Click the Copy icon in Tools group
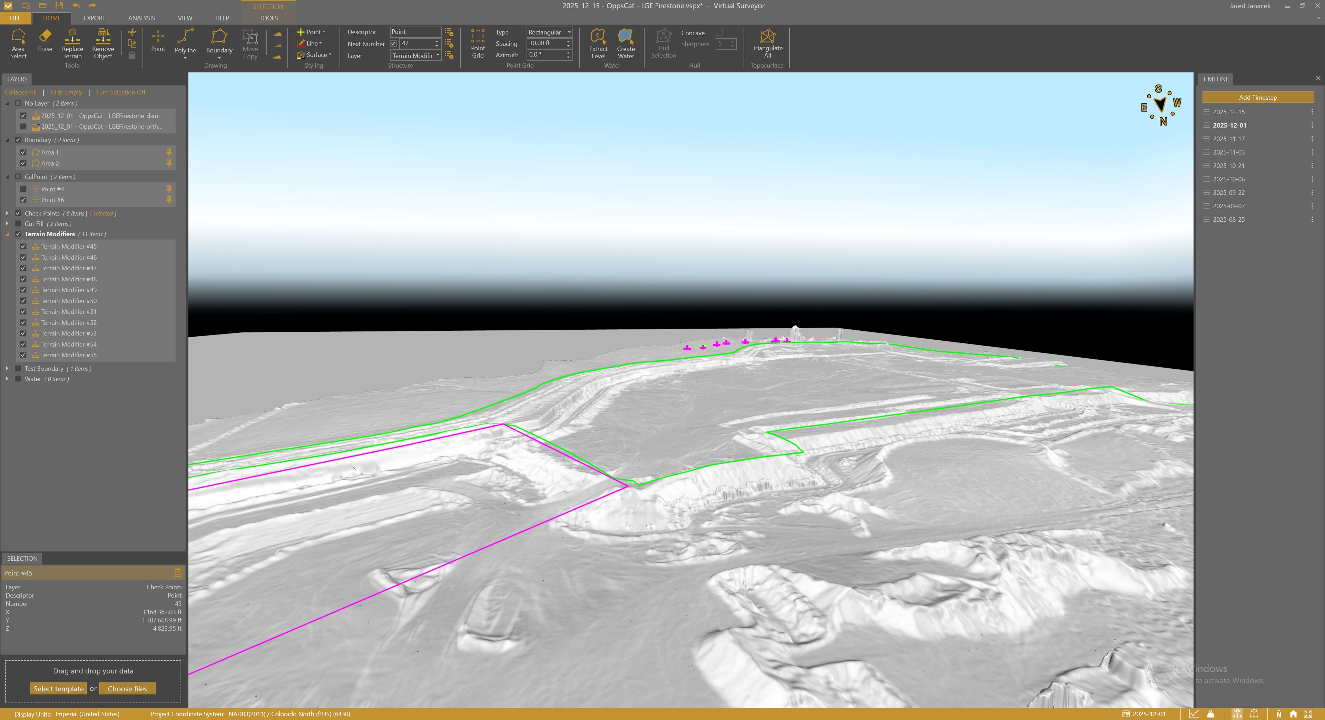Image resolution: width=1325 pixels, height=720 pixels. click(132, 44)
